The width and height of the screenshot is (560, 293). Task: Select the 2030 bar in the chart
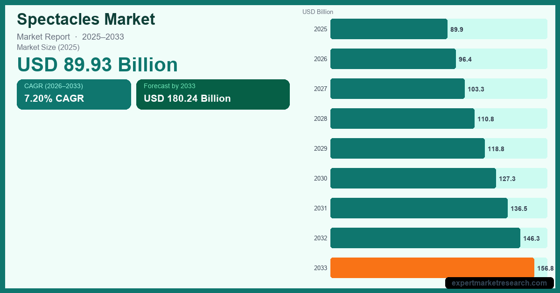tap(413, 178)
